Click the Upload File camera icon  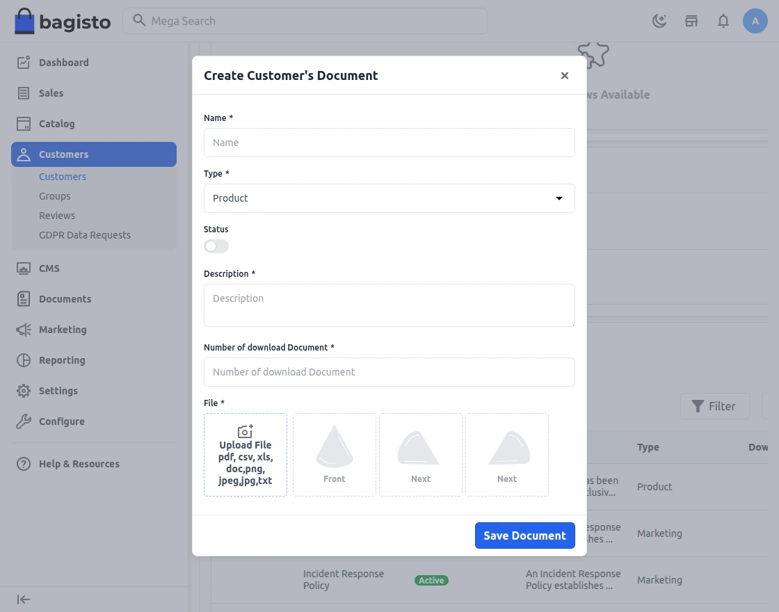[246, 430]
